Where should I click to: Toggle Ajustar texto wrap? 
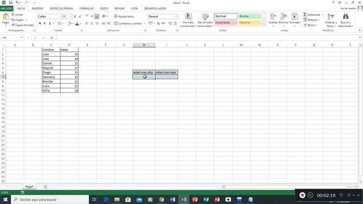(124, 16)
